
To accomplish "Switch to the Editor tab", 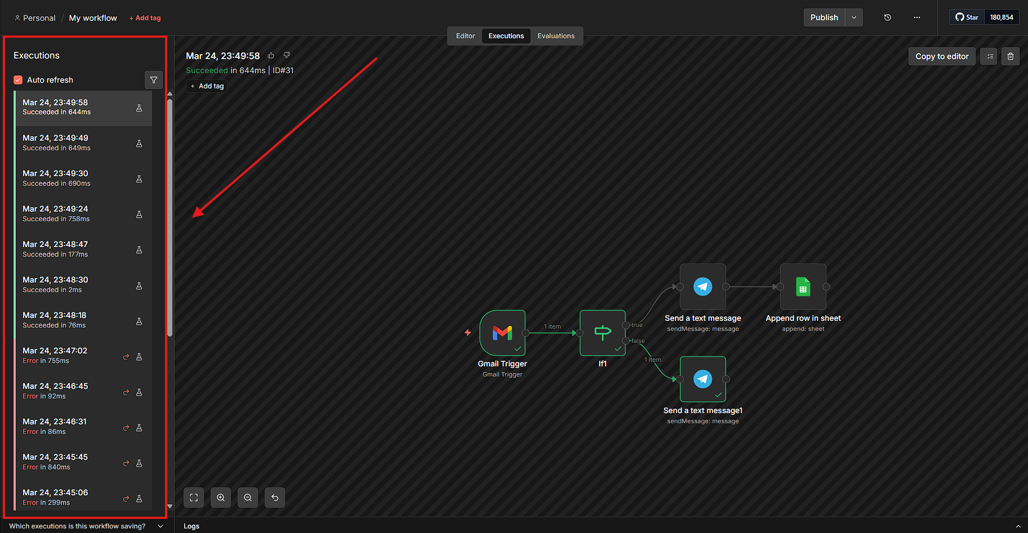I will click(x=465, y=36).
